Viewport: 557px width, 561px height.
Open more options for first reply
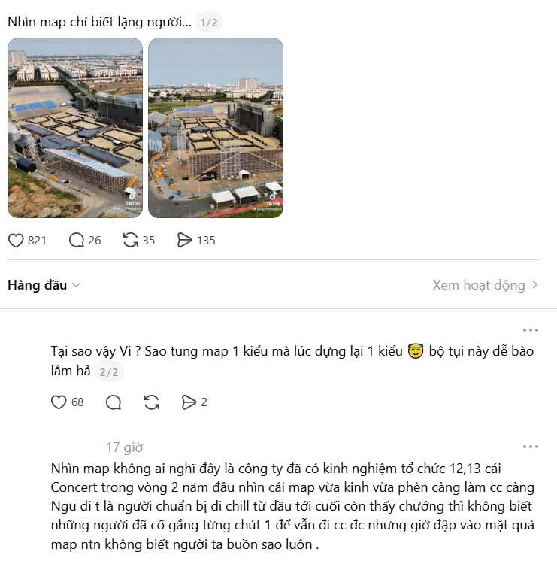coord(531,330)
